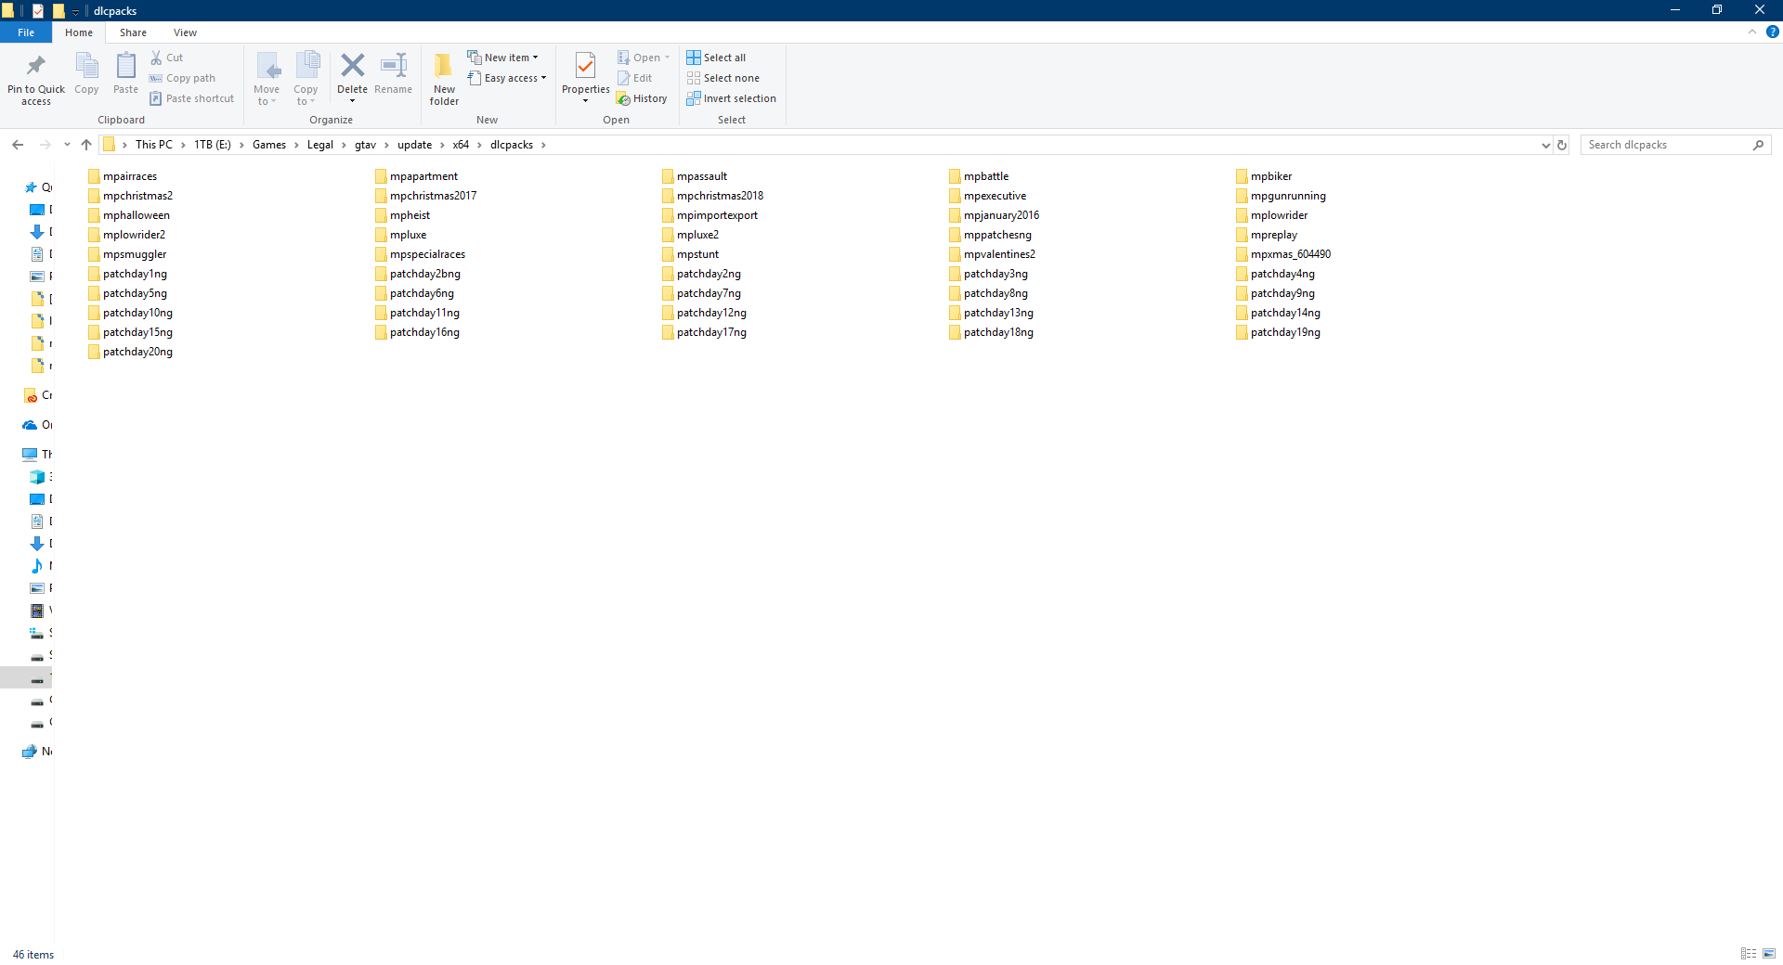The height and width of the screenshot is (965, 1783).
Task: Open the Help question mark icon
Action: [1772, 32]
